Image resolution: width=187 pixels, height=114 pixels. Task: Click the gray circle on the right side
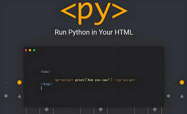168,96
